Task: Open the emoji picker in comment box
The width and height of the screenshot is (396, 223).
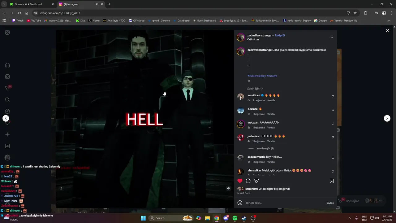Action: click(240, 203)
